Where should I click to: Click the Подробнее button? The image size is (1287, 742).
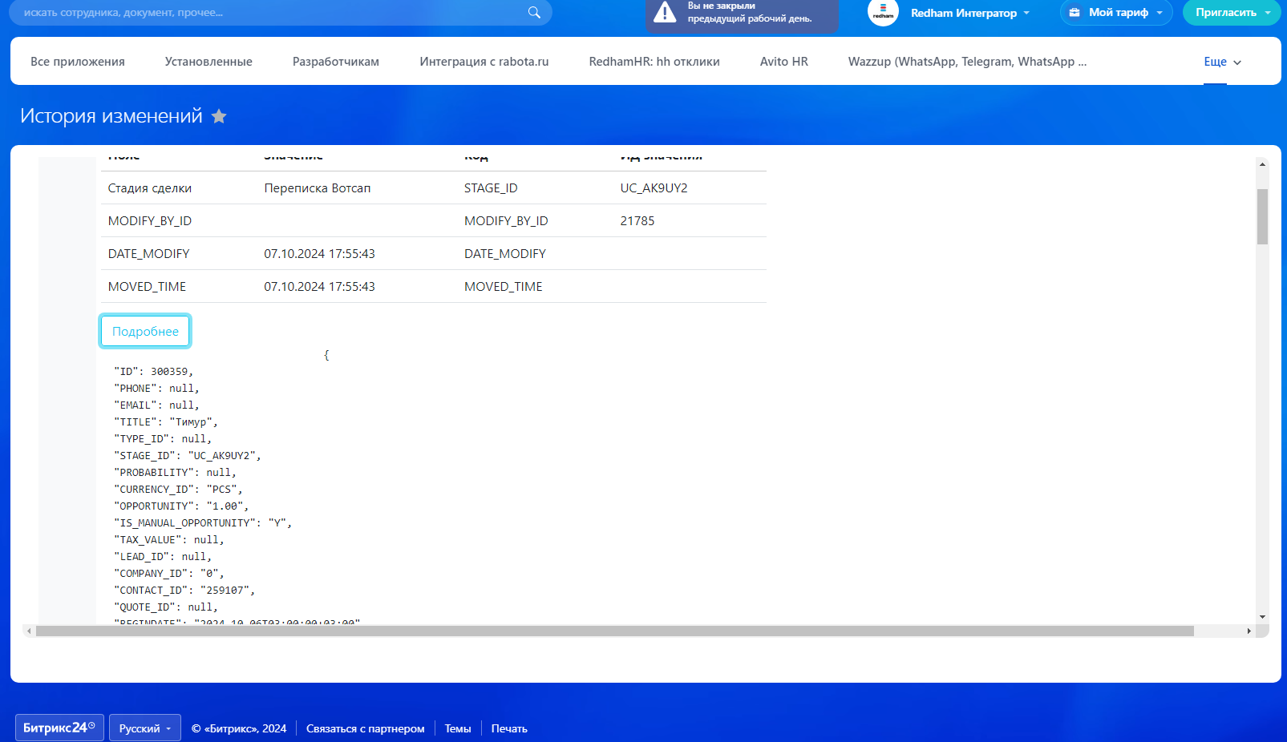145,332
